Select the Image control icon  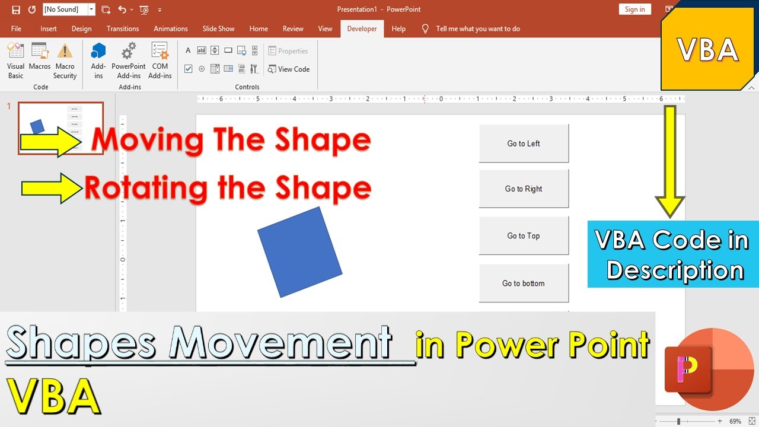click(x=241, y=50)
